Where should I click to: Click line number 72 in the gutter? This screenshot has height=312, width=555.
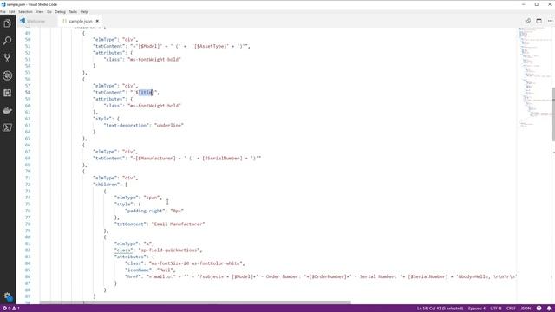pos(28,185)
